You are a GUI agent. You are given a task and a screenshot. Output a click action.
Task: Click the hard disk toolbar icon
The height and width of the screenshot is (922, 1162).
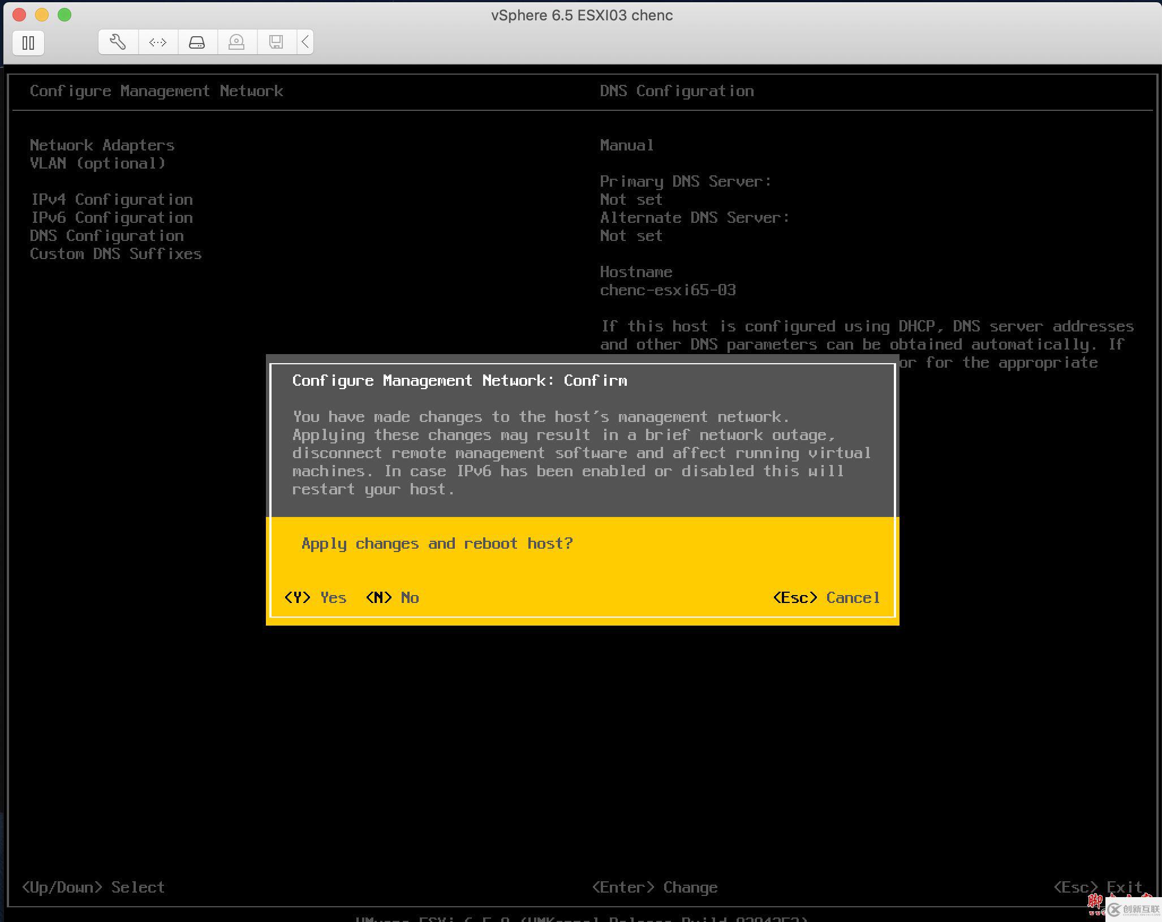tap(196, 41)
